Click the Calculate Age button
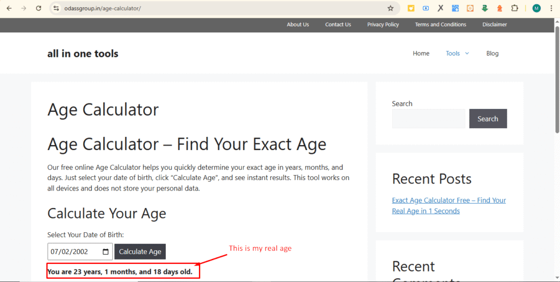Viewport: 560px width, 282px height. coord(140,252)
